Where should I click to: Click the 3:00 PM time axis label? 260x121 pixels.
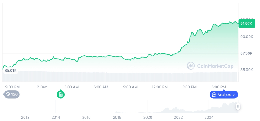pos(189,87)
